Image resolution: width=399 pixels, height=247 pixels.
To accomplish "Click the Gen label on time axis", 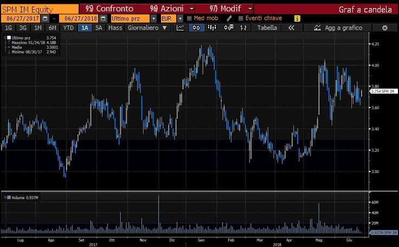I will [201, 240].
